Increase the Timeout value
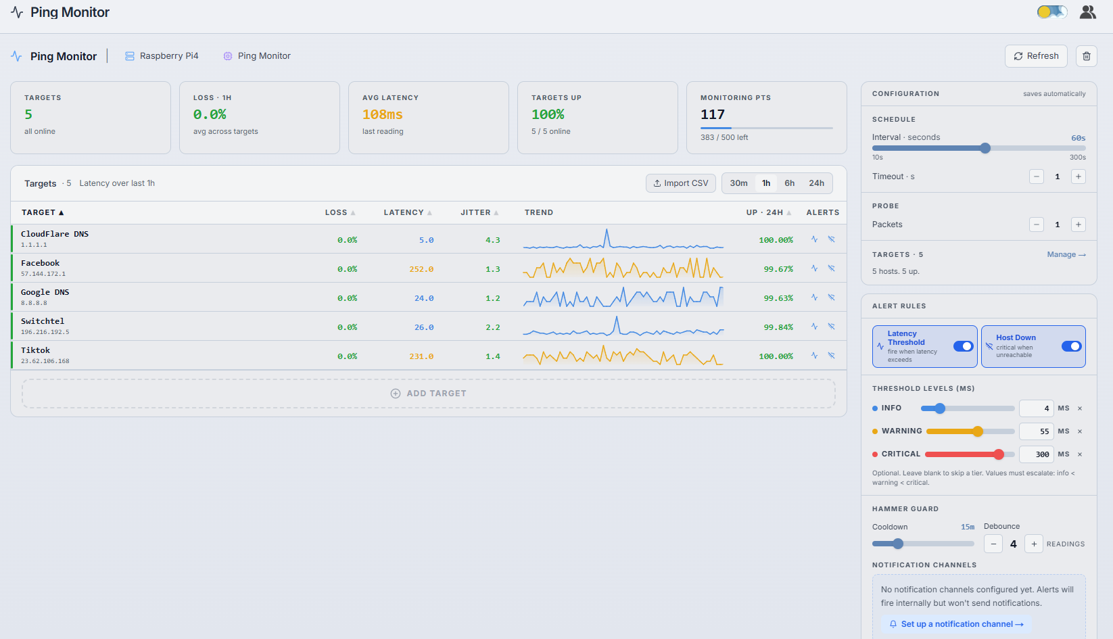Viewport: 1113px width, 639px height. pos(1079,176)
